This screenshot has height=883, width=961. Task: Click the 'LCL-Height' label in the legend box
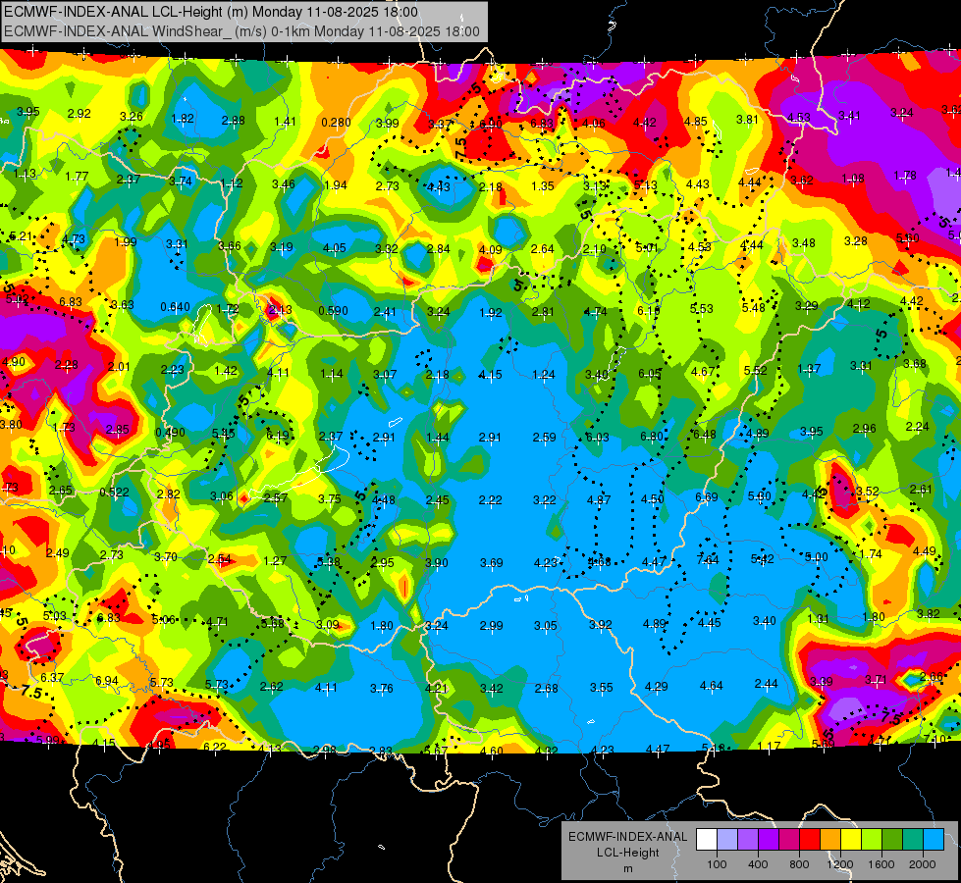pyautogui.click(x=627, y=853)
